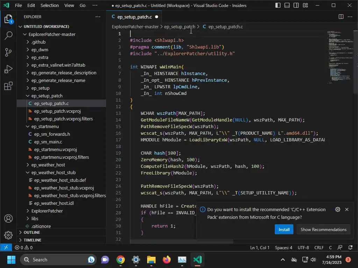
Task: Open Firefox from the taskbar
Action: (167, 260)
